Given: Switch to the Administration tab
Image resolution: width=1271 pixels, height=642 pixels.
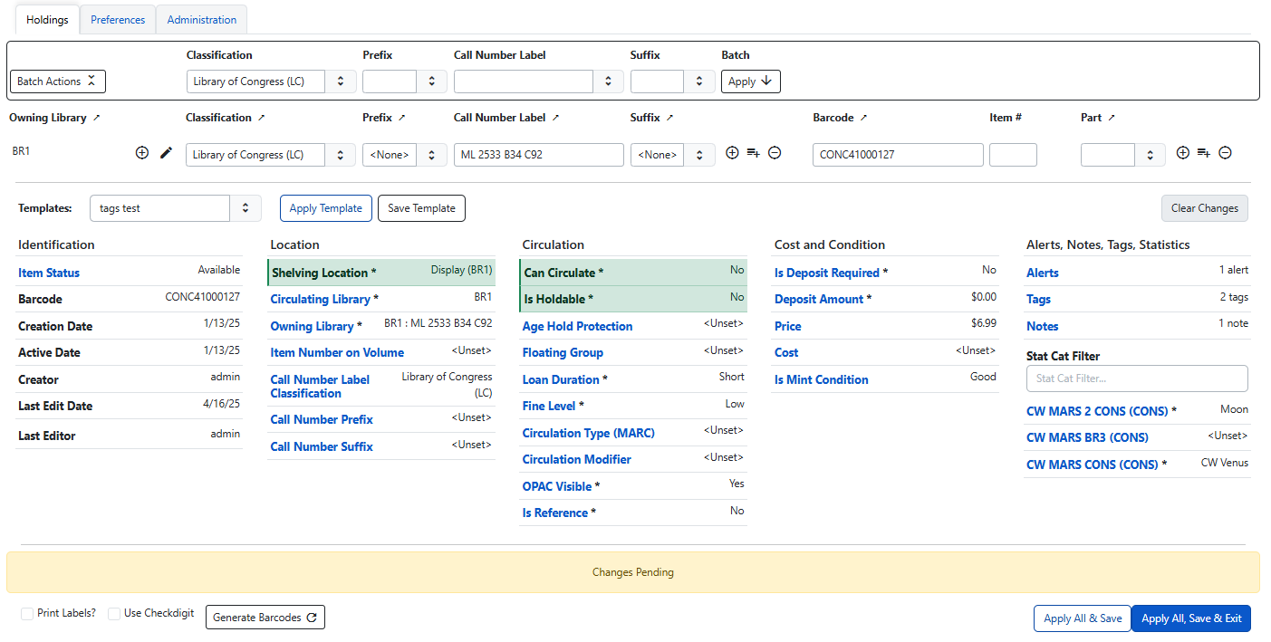Looking at the screenshot, I should (201, 20).
